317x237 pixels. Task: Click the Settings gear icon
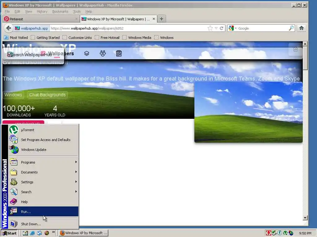(14, 182)
